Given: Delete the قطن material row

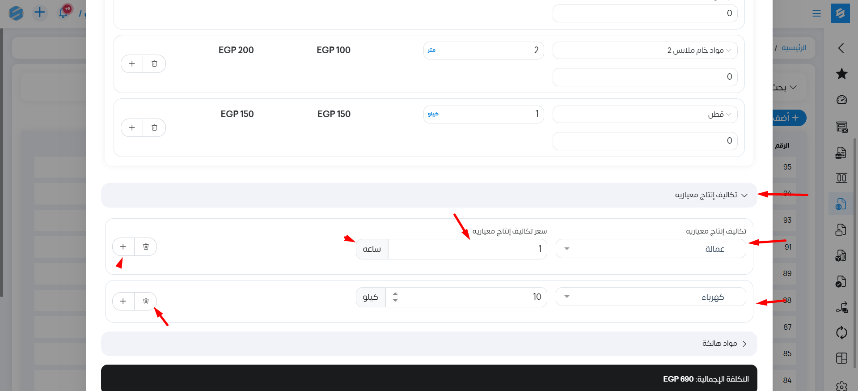Looking at the screenshot, I should point(154,127).
